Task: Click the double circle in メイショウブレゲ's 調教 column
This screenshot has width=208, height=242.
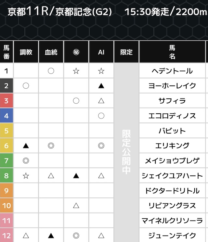Action: tap(26, 161)
